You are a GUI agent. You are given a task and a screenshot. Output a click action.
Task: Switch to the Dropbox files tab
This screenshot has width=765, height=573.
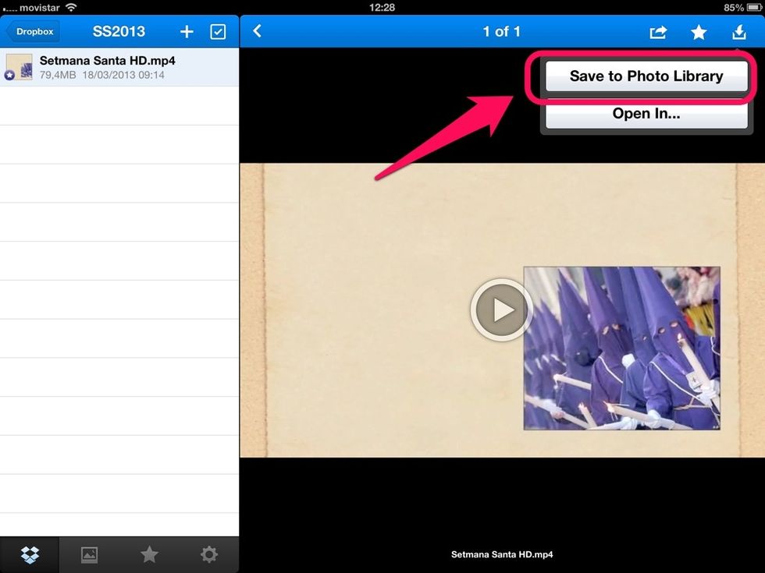[30, 554]
